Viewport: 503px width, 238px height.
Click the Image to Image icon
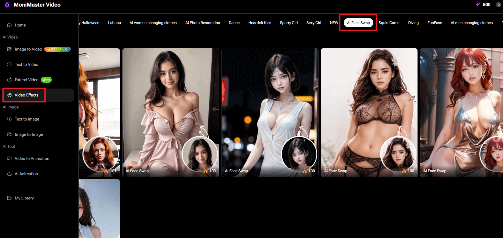click(9, 134)
